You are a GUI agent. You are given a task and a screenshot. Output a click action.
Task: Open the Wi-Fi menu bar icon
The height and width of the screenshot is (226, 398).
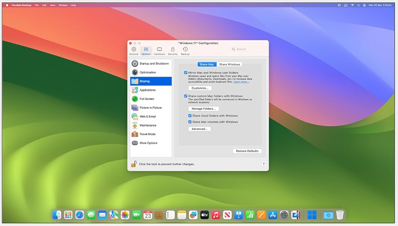[x=353, y=5]
